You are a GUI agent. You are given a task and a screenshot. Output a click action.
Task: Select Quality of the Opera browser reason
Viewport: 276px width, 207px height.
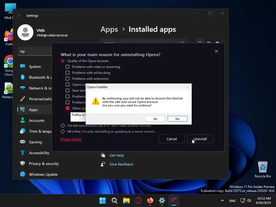pos(63,61)
